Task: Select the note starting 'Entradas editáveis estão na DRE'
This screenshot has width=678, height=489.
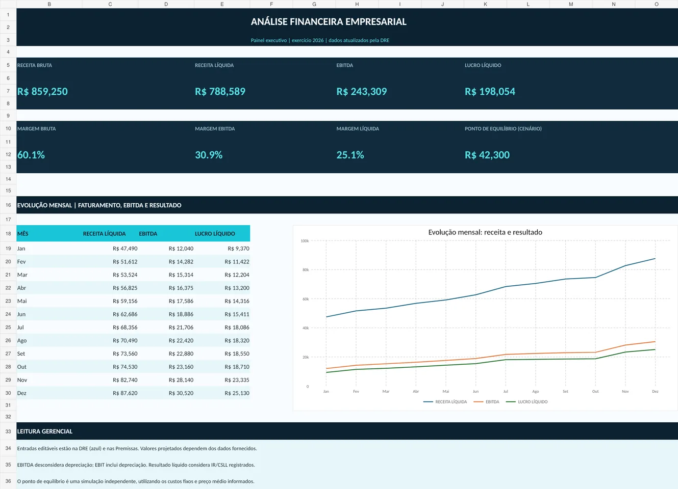Action: click(137, 449)
